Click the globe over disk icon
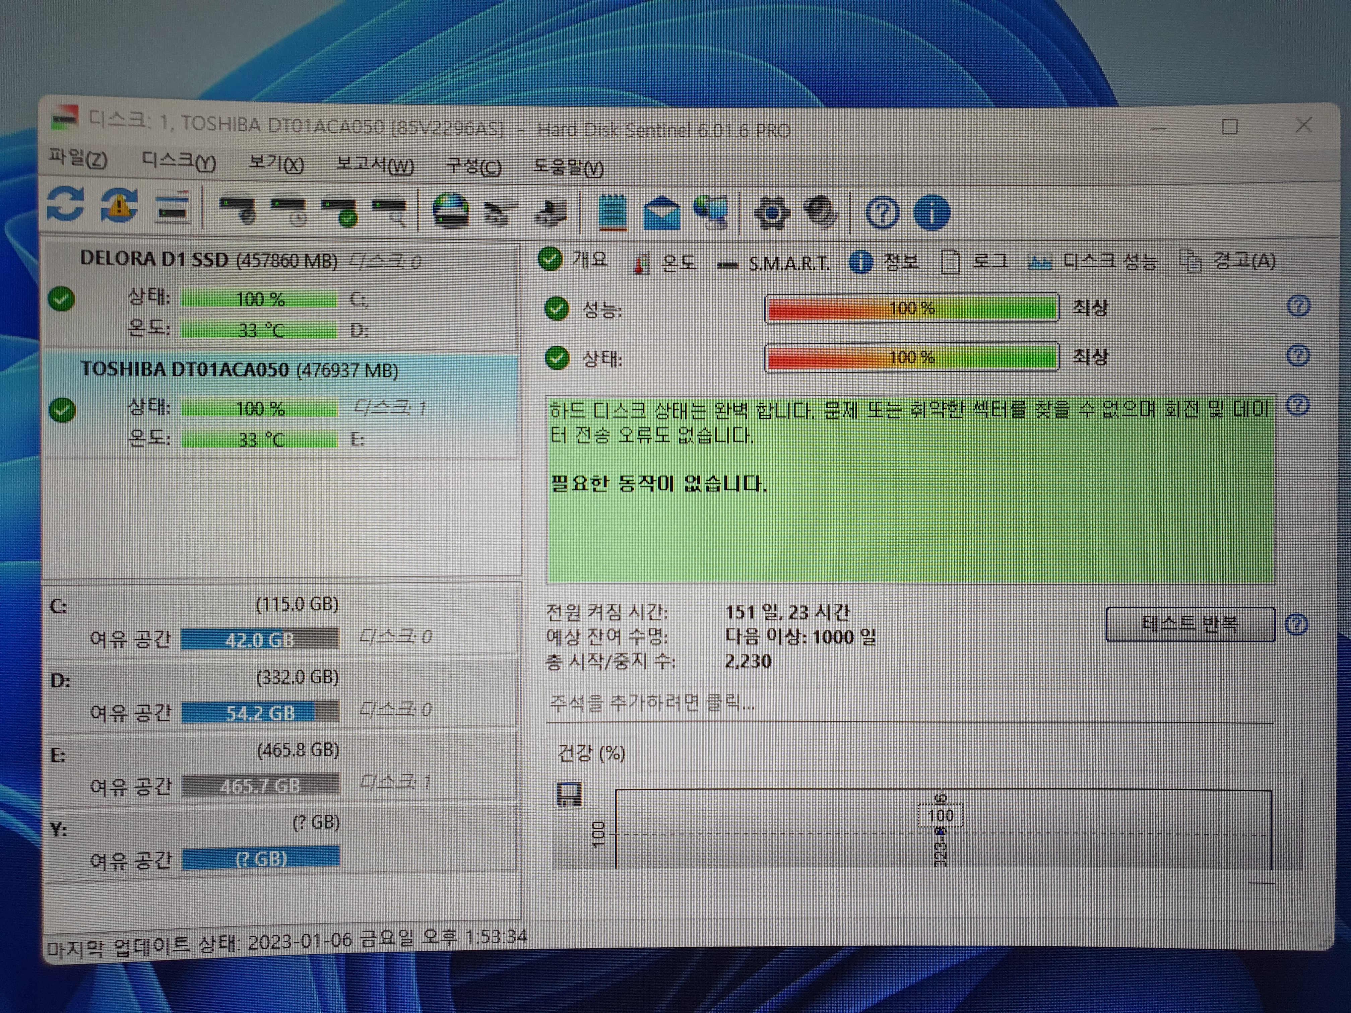 (451, 211)
